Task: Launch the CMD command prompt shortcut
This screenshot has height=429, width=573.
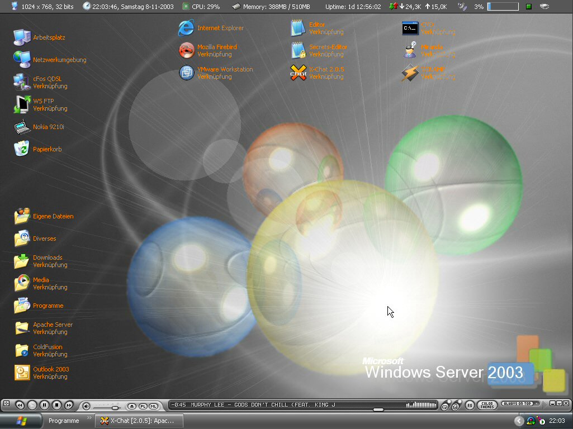Action: (410, 28)
